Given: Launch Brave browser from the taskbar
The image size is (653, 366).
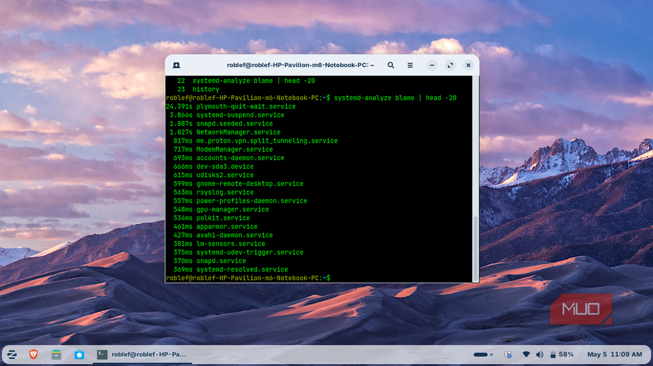Looking at the screenshot, I should [x=33, y=354].
